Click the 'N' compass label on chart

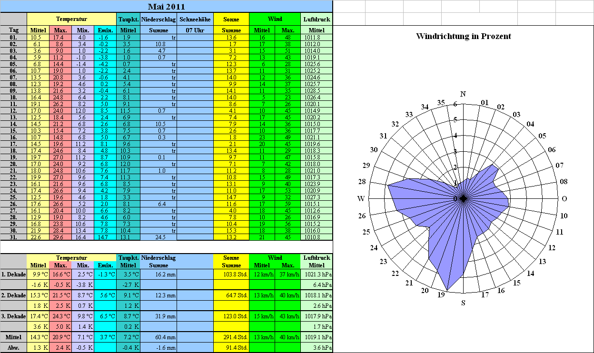463,94
